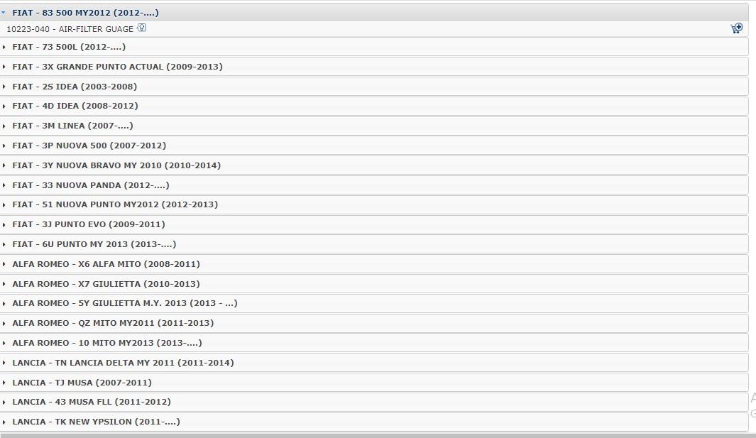Click 10223-040 AIR-FILTER GUAGE part link
Screen dimensions: 756x438
(x=70, y=29)
